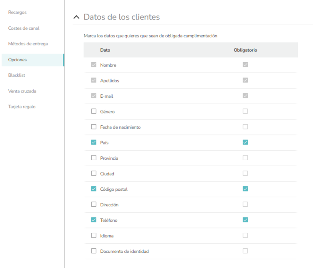Mark Ciudad as obligatory
313x268 pixels.
pos(245,173)
